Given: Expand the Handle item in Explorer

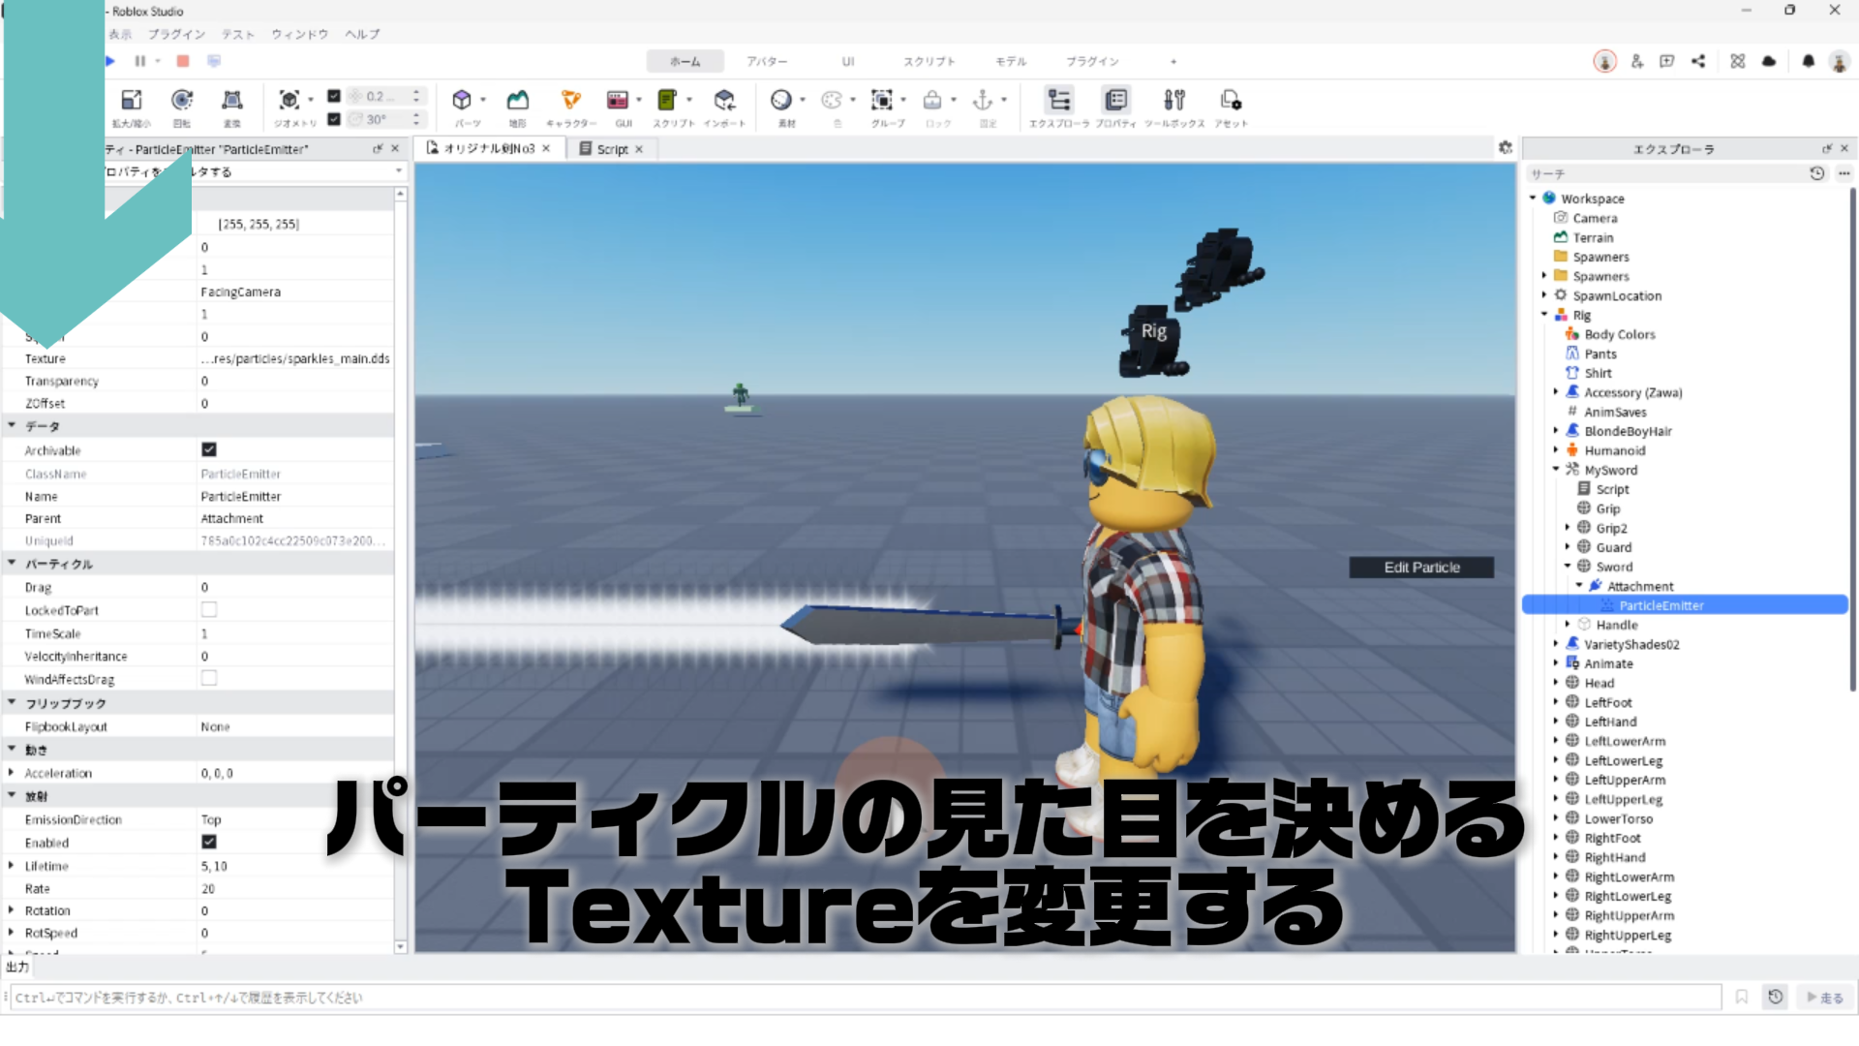Looking at the screenshot, I should (1568, 625).
